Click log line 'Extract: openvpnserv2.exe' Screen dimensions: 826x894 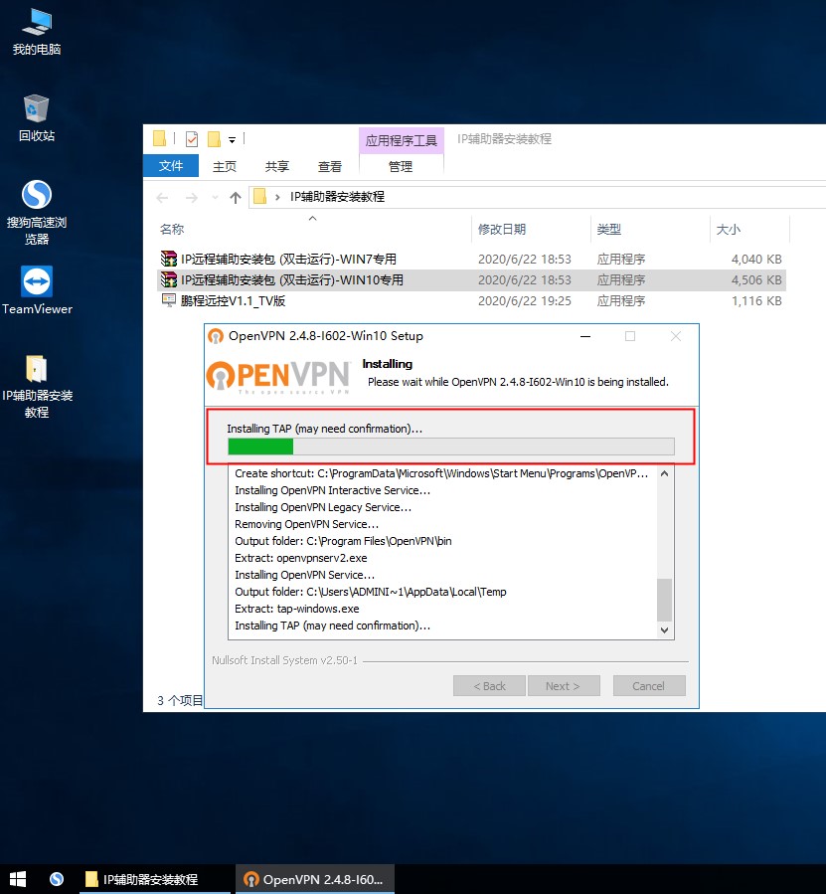(301, 558)
